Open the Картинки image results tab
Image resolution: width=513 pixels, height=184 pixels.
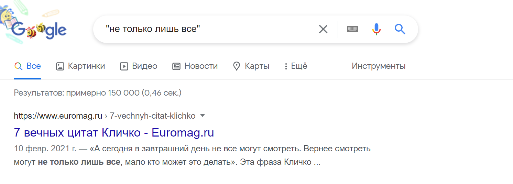(x=80, y=66)
